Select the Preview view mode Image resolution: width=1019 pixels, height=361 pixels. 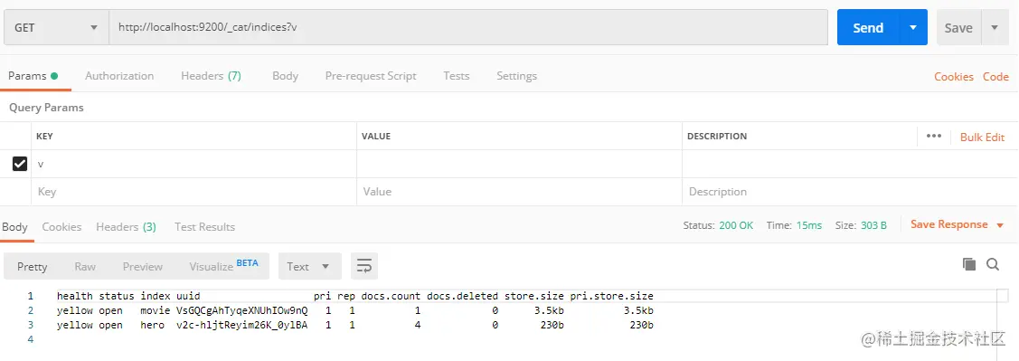pos(142,267)
